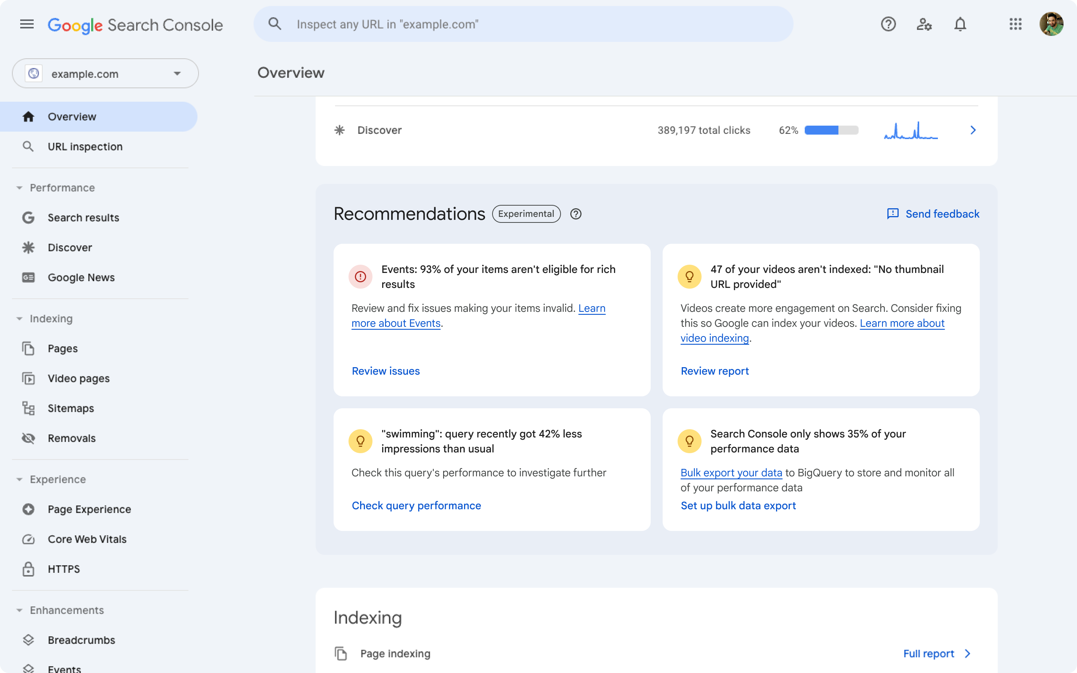Click the Review issues button

(385, 371)
